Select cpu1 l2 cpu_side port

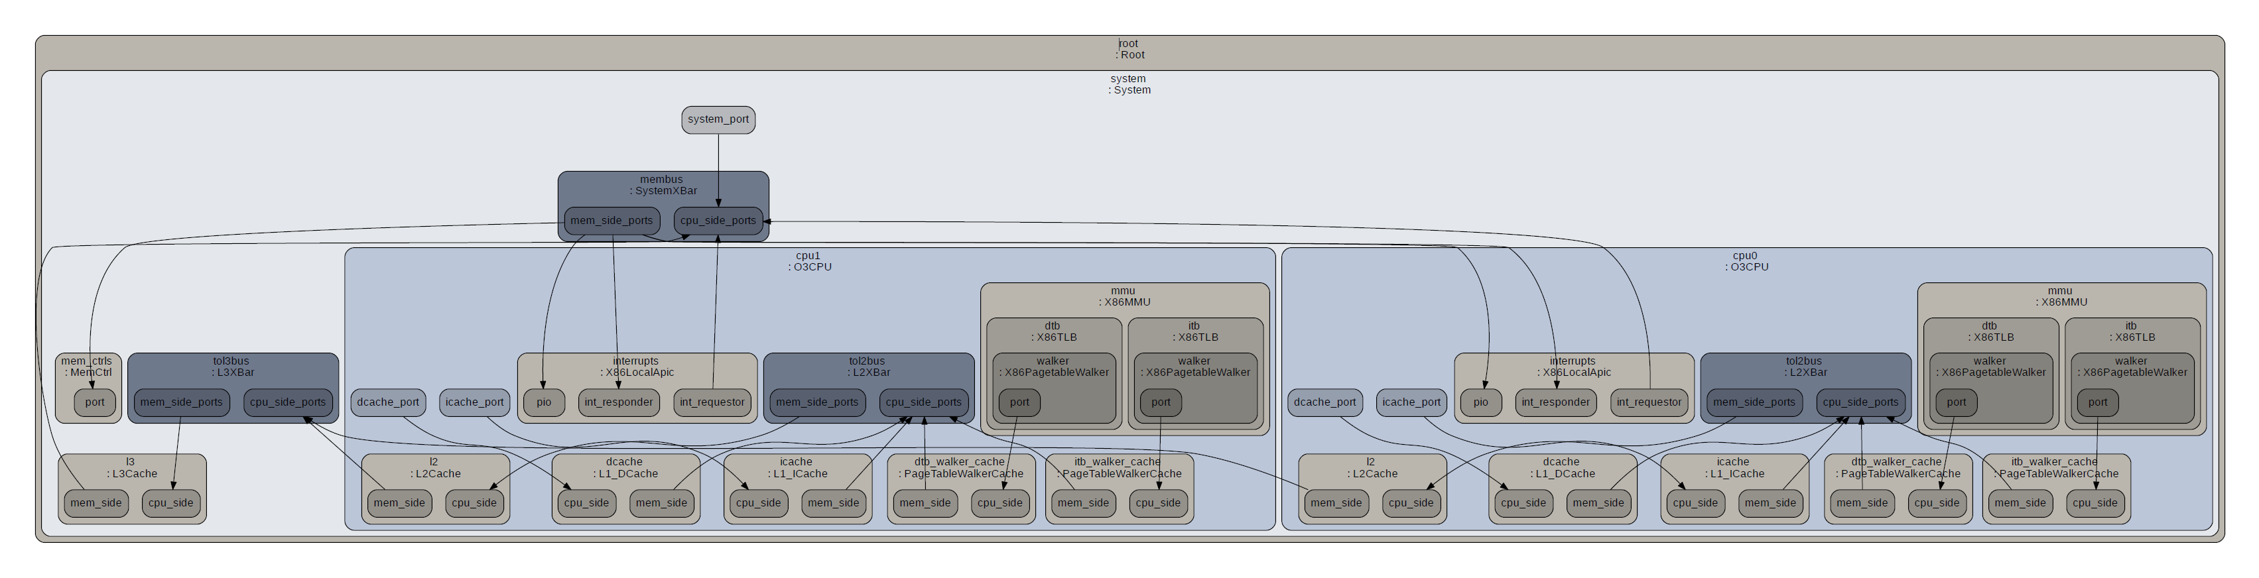[x=474, y=504]
